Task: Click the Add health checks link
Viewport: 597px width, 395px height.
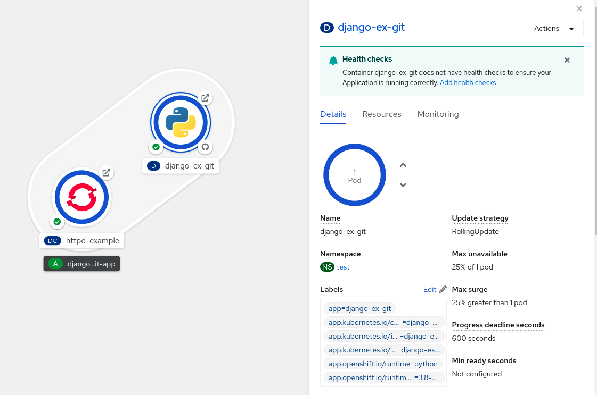Action: click(468, 83)
